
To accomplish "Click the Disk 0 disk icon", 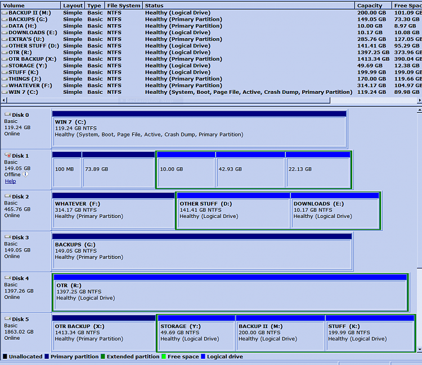I will click(x=7, y=115).
